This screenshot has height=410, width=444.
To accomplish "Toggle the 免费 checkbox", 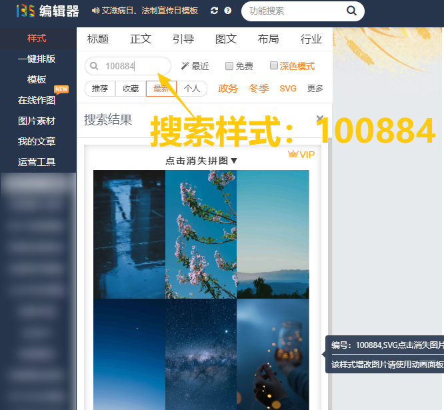I will [229, 66].
